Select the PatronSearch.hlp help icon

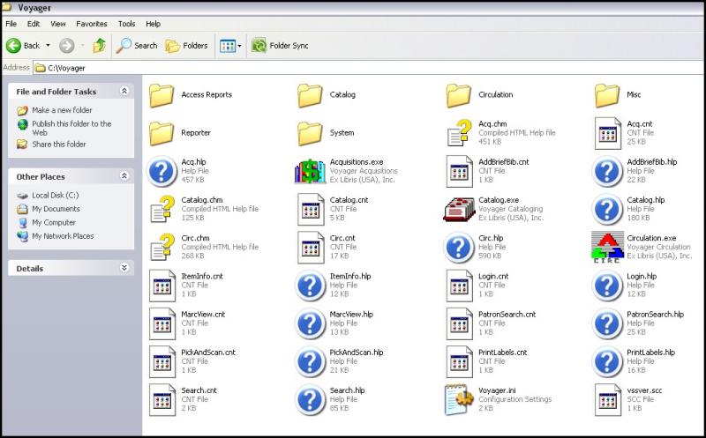coord(607,323)
